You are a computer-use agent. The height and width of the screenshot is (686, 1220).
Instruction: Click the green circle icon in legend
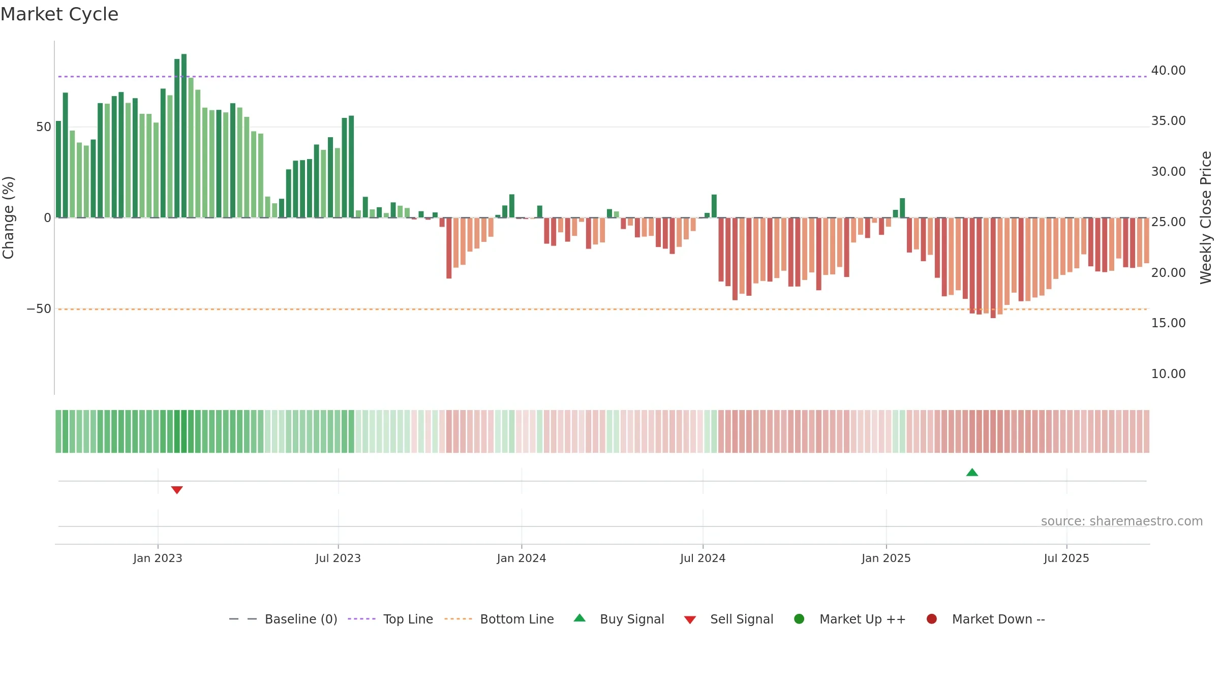[799, 619]
